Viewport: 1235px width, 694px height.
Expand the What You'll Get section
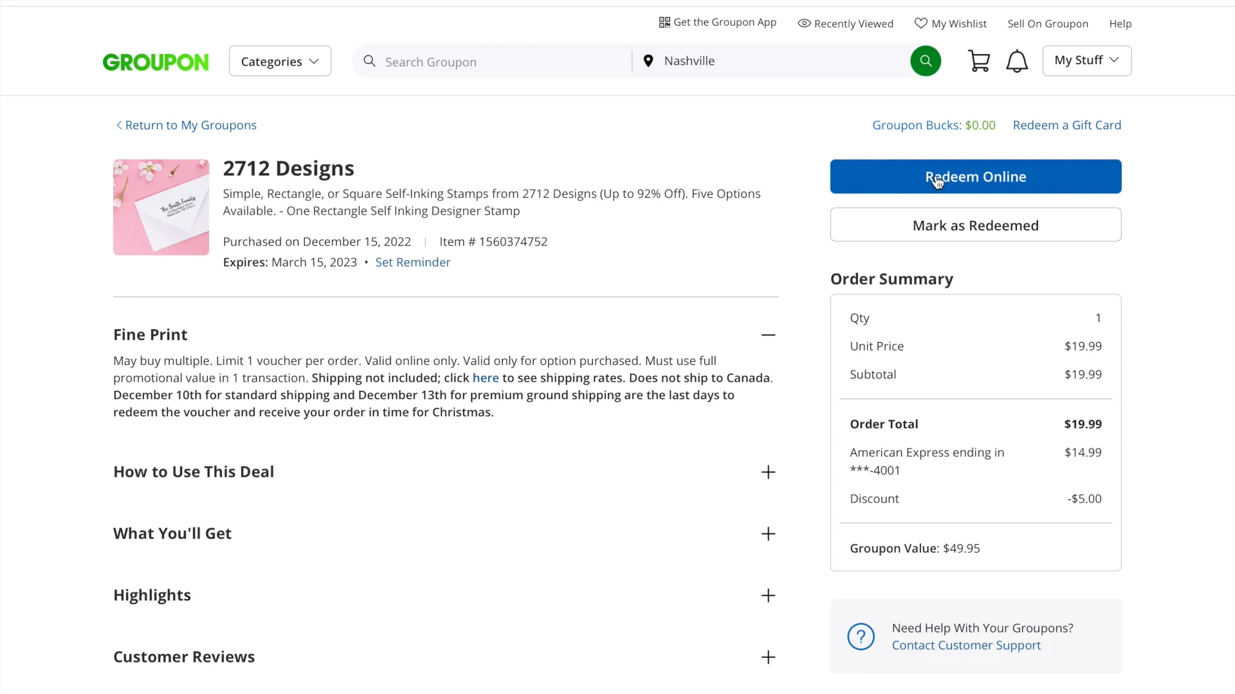point(768,534)
